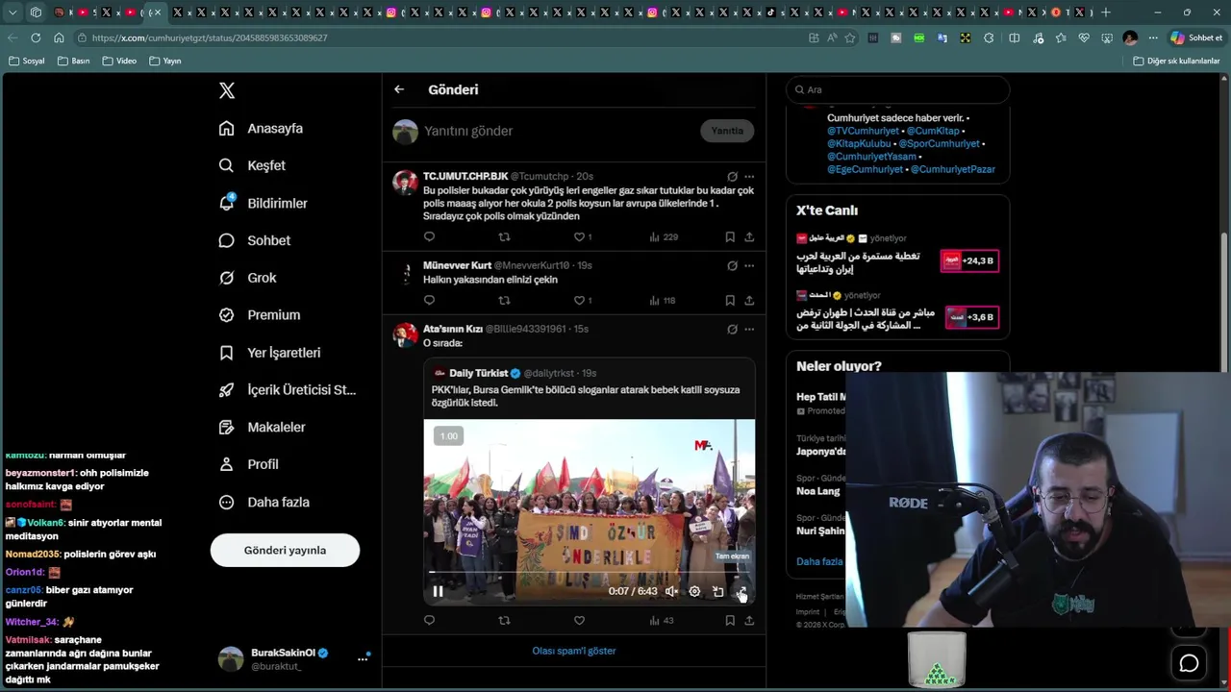Repost TC.UMUT.CHP.BJK's reply
This screenshot has height=692, width=1231.
tap(504, 236)
